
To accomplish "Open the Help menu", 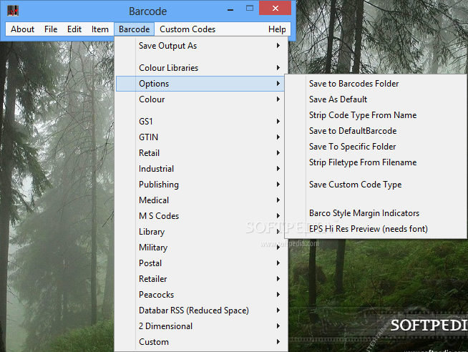I will [277, 29].
